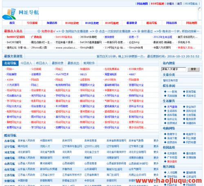204x186 pixels.
Task: Click 更多名站导航... at the grid end
Action: point(137,128)
